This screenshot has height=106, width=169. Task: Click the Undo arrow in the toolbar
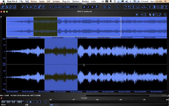(23, 7)
